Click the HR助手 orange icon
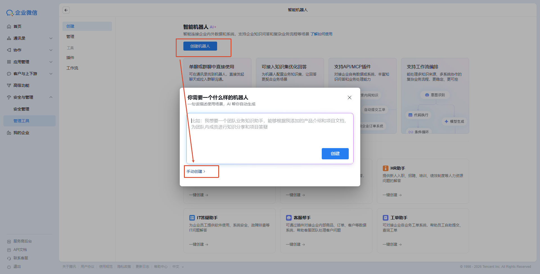The height and width of the screenshot is (274, 540). (385, 168)
